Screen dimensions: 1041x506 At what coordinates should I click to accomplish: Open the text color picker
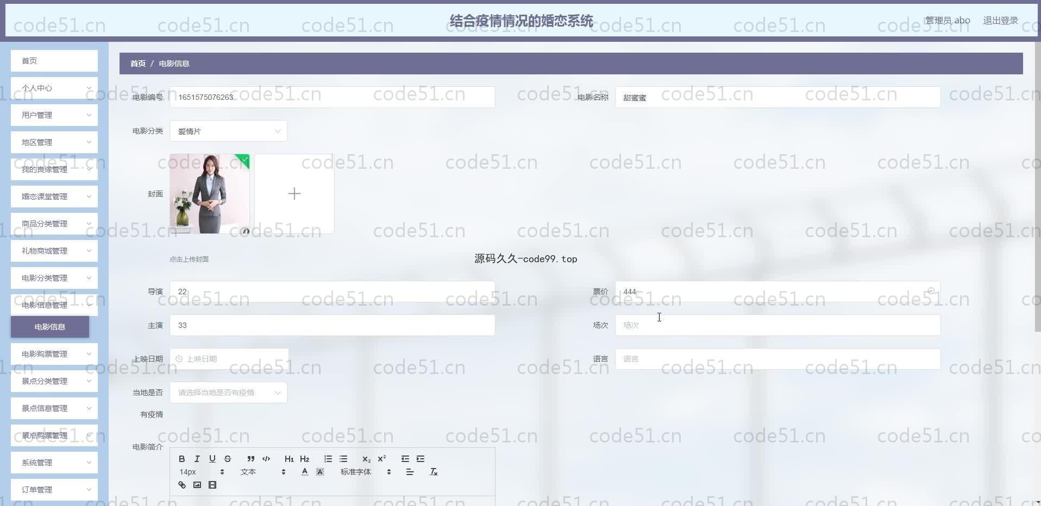(305, 472)
